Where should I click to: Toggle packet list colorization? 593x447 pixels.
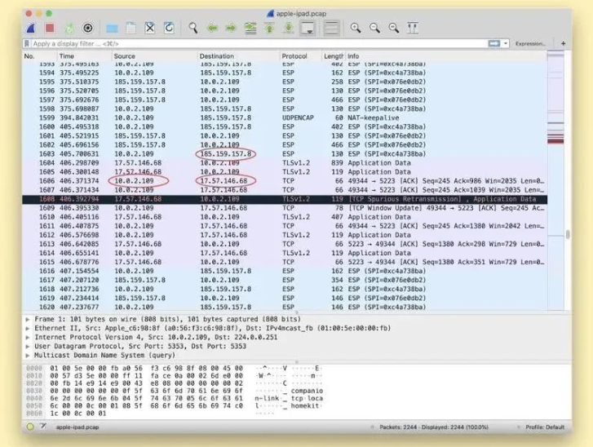(x=331, y=28)
